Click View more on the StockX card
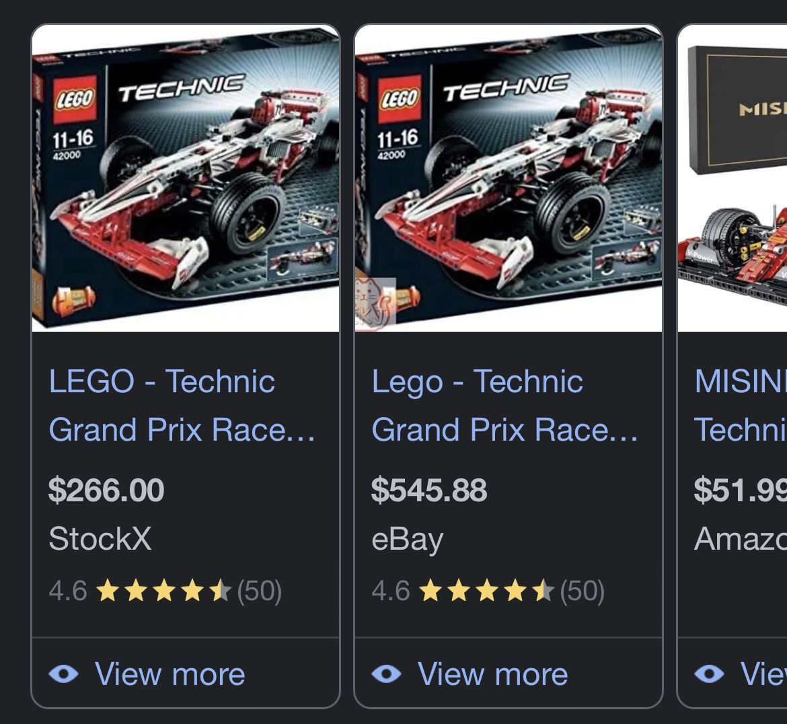Viewport: 787px width, 724px height. point(170,674)
